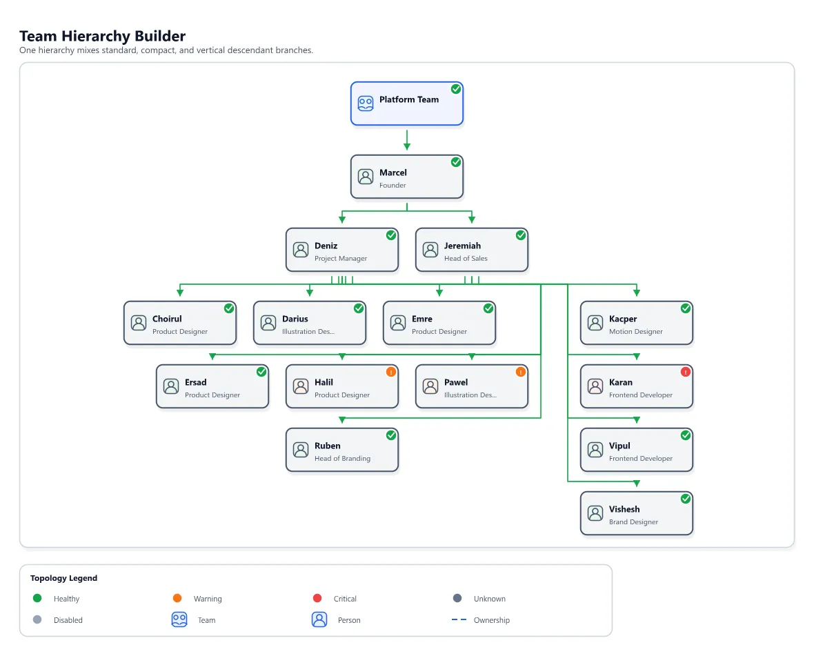Click the 'Project Manager' role text

click(x=341, y=259)
